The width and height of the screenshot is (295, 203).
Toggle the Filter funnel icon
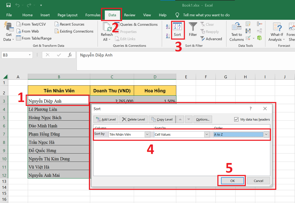pyautogui.click(x=193, y=30)
